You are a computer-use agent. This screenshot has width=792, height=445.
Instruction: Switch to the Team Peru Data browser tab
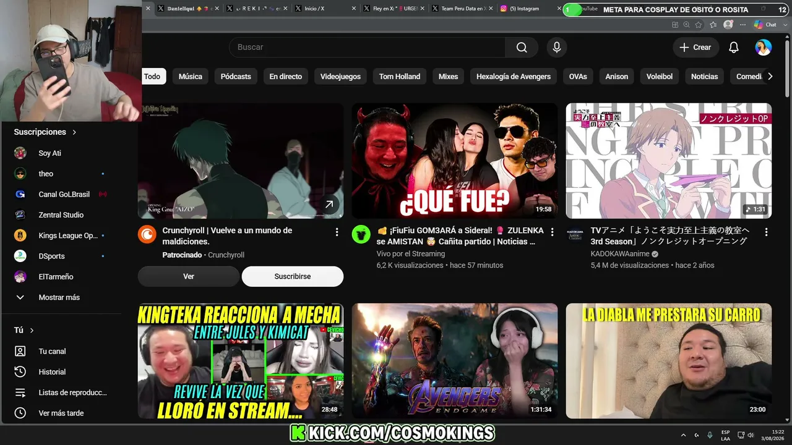tap(461, 9)
